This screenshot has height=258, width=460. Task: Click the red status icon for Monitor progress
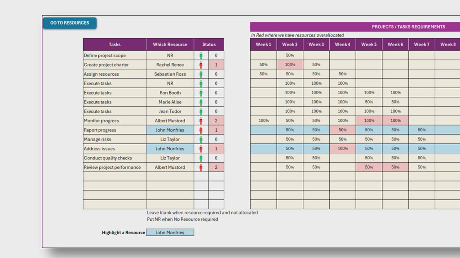201,121
